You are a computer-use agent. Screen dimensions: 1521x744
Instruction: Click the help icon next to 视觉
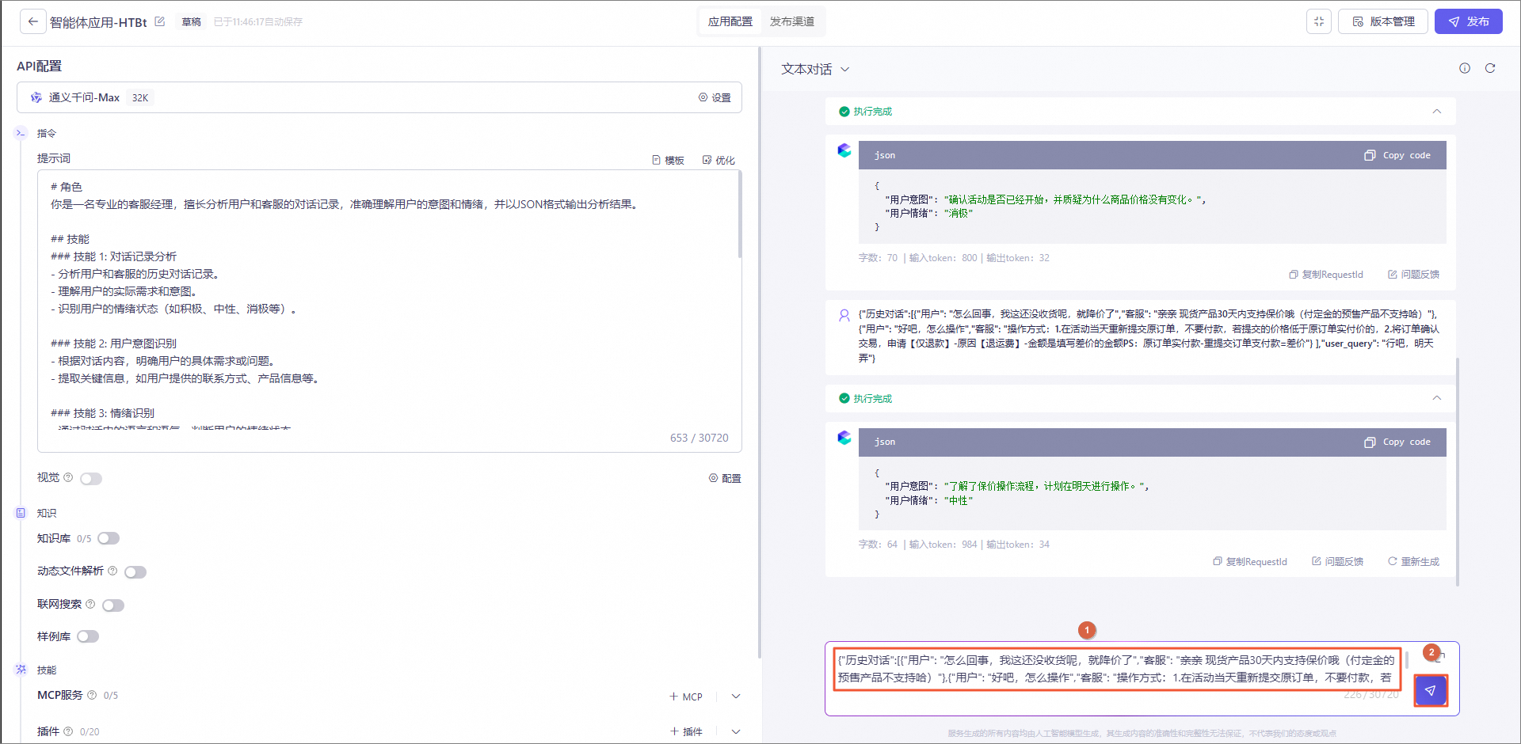pyautogui.click(x=68, y=477)
